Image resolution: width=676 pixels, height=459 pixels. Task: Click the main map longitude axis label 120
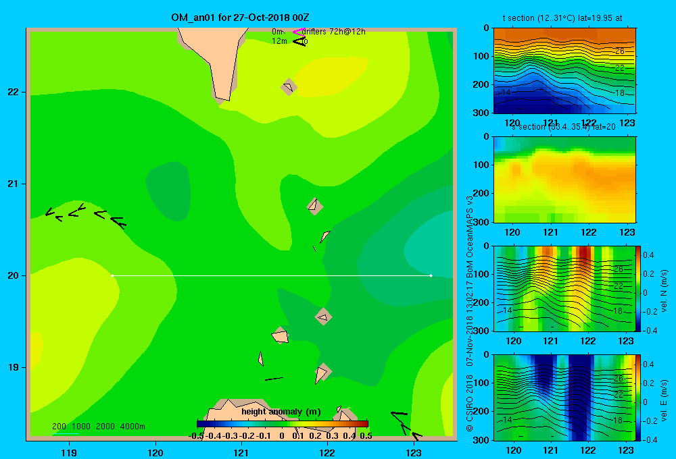click(155, 452)
